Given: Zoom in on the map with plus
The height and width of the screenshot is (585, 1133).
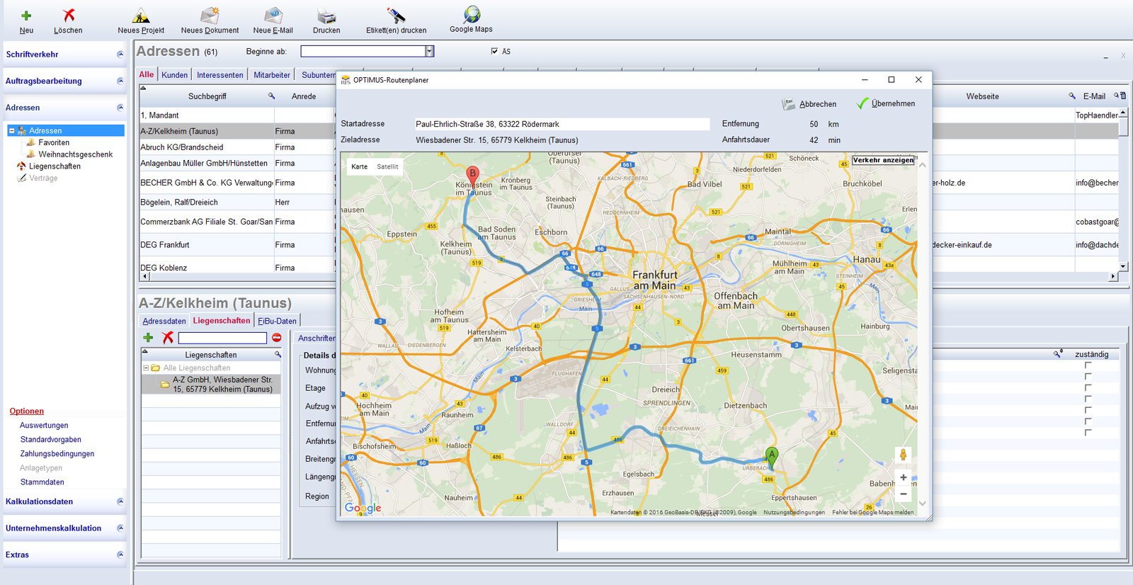Looking at the screenshot, I should click(904, 477).
